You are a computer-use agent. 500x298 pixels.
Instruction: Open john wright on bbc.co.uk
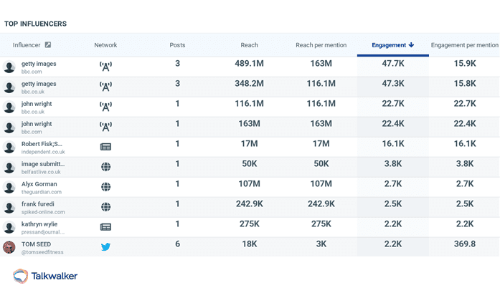point(37,104)
